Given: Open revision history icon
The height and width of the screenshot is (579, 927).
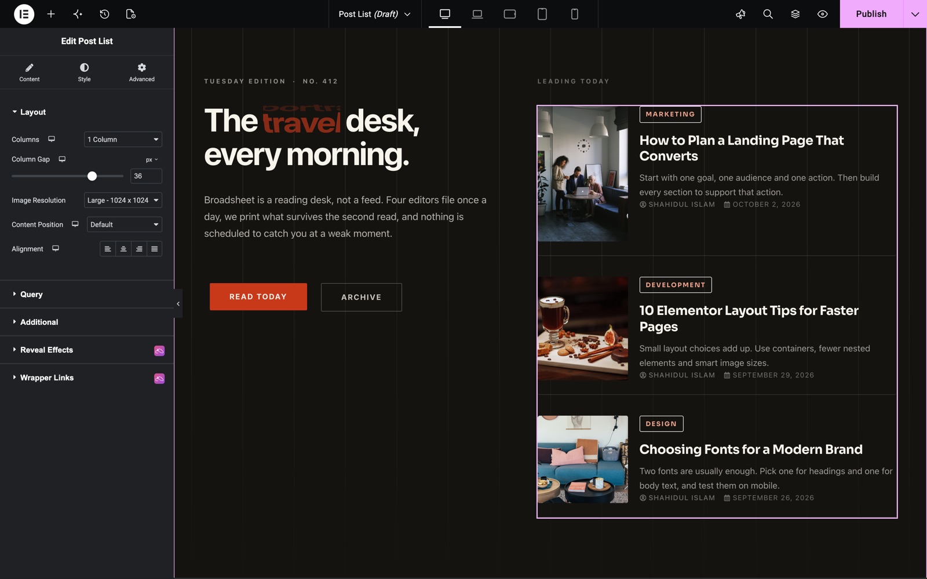Looking at the screenshot, I should click(104, 14).
